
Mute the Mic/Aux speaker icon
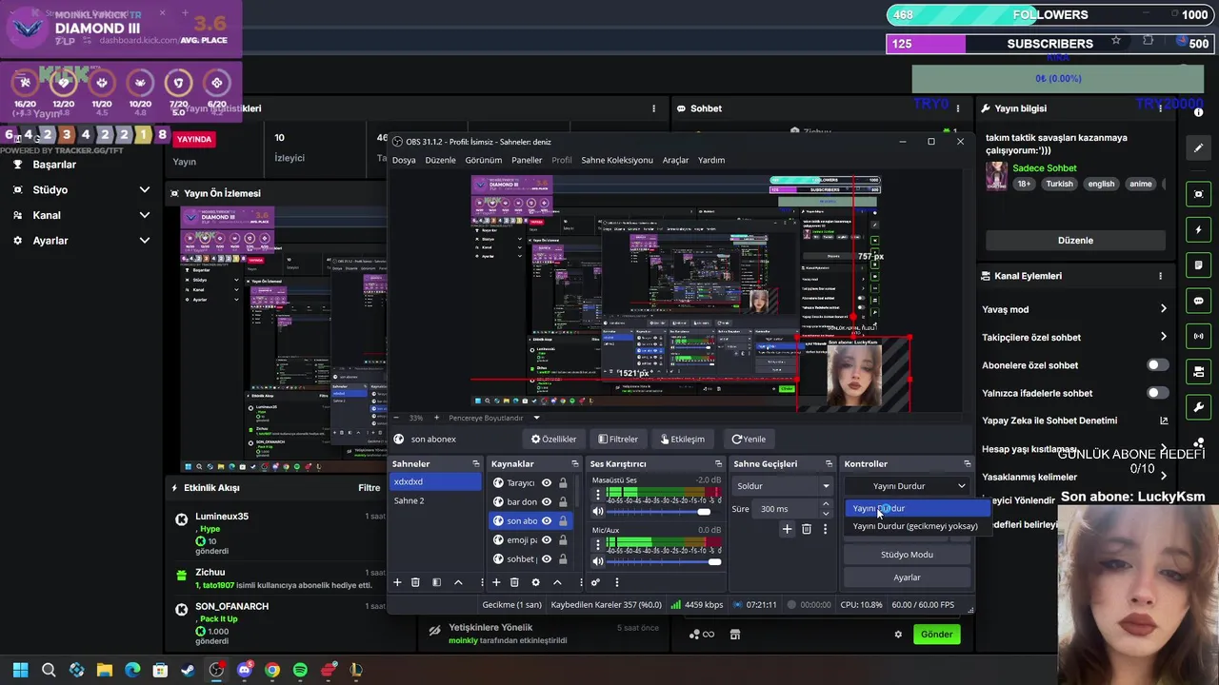[598, 561]
